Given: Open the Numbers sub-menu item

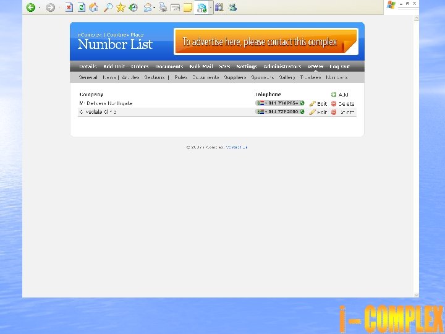Looking at the screenshot, I should pyautogui.click(x=337, y=77).
